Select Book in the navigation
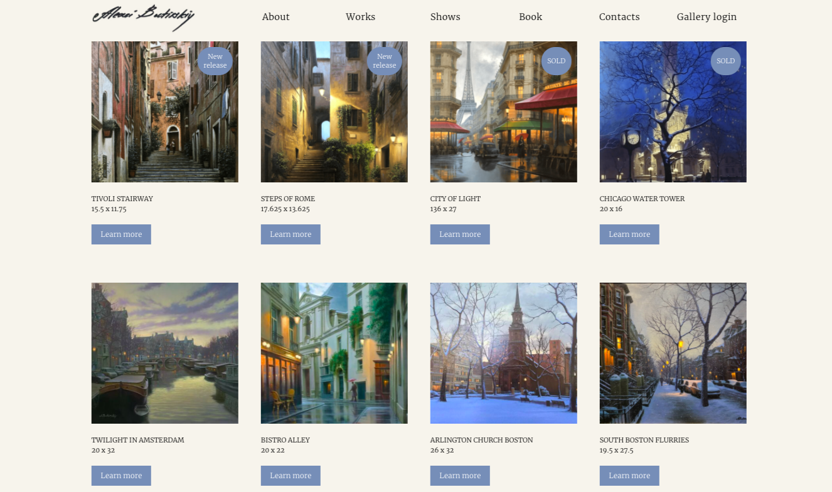Viewport: 832px width, 492px height. [x=531, y=17]
